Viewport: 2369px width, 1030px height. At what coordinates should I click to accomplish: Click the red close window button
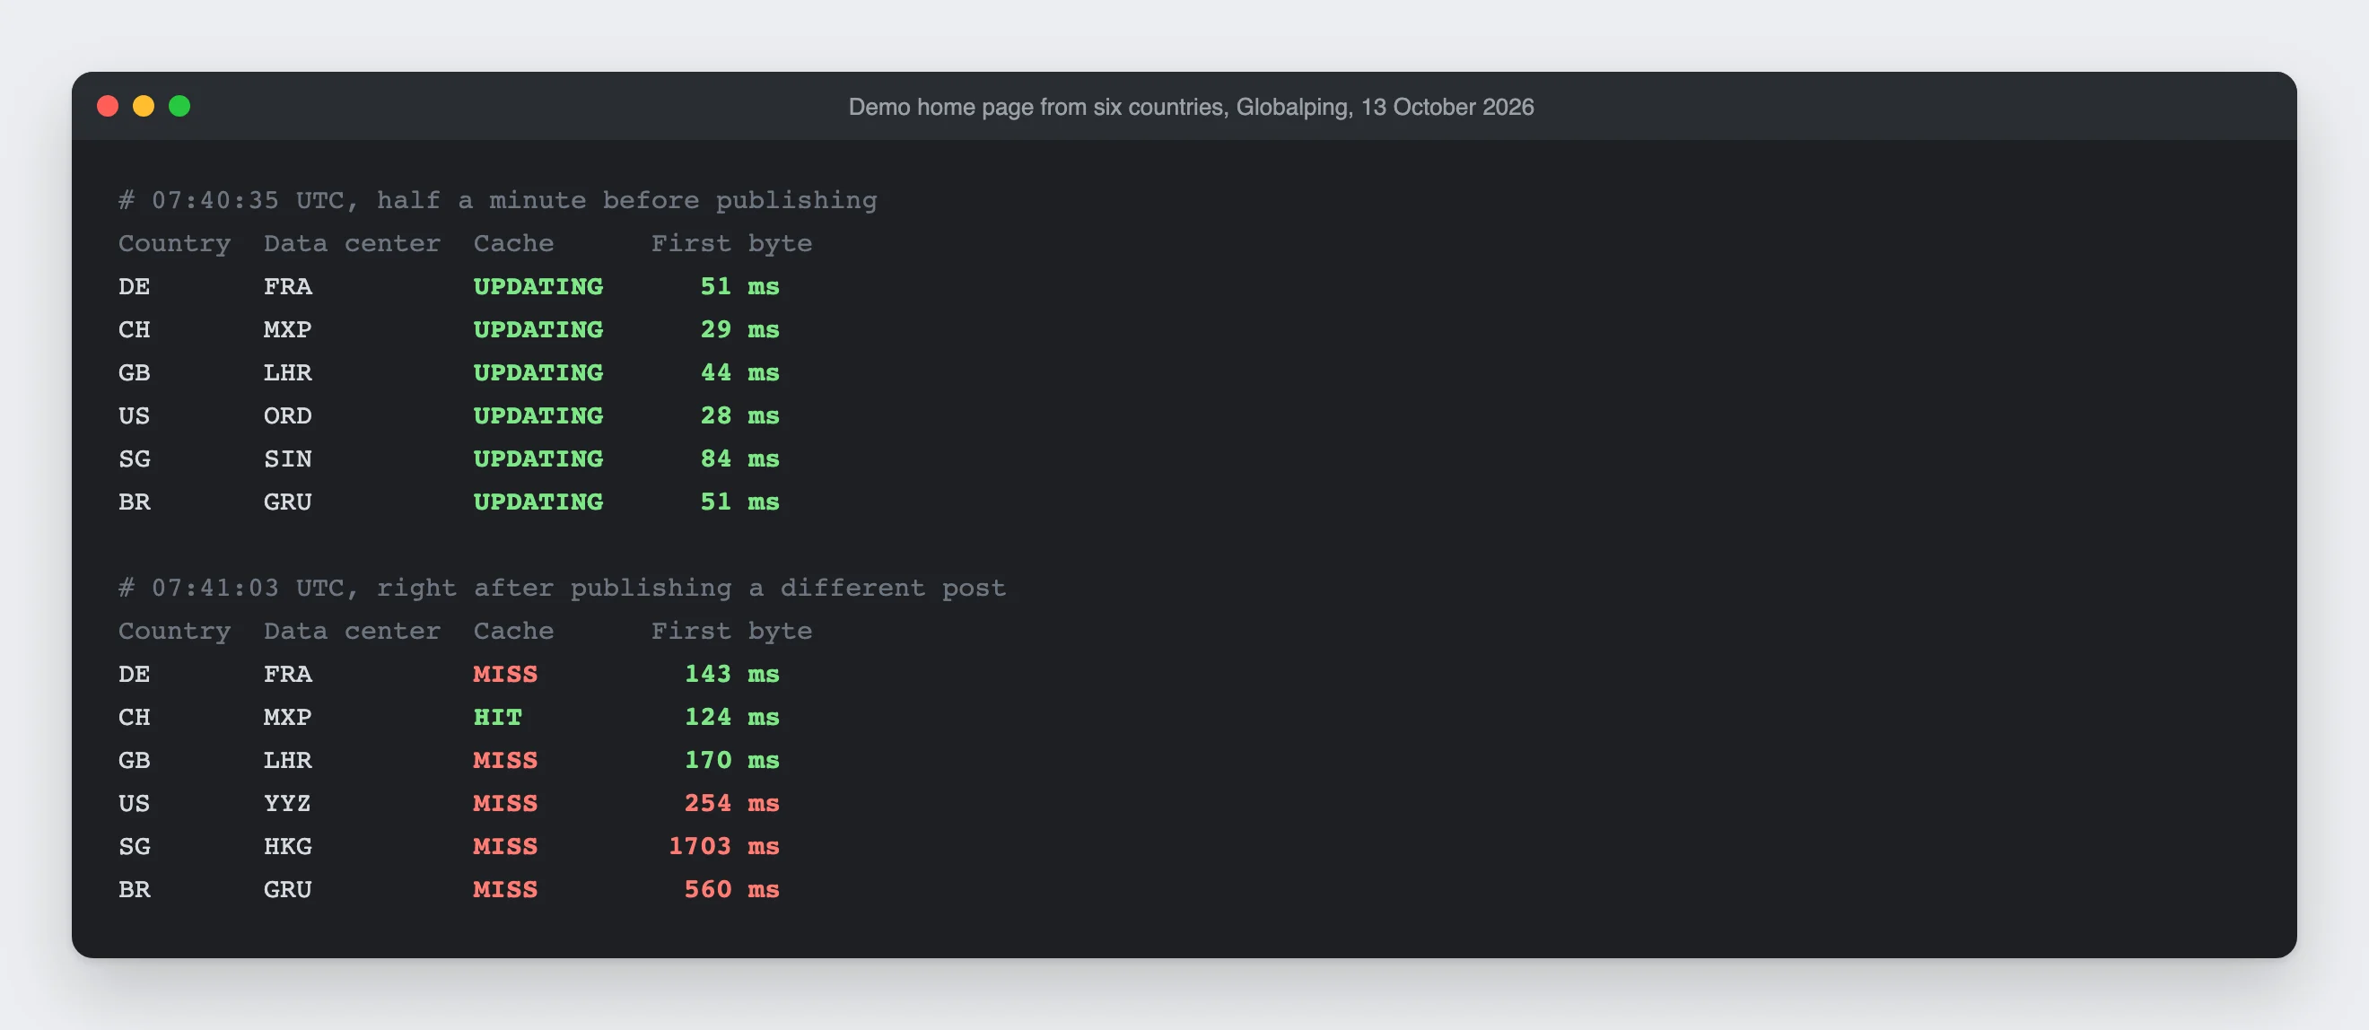coord(108,107)
